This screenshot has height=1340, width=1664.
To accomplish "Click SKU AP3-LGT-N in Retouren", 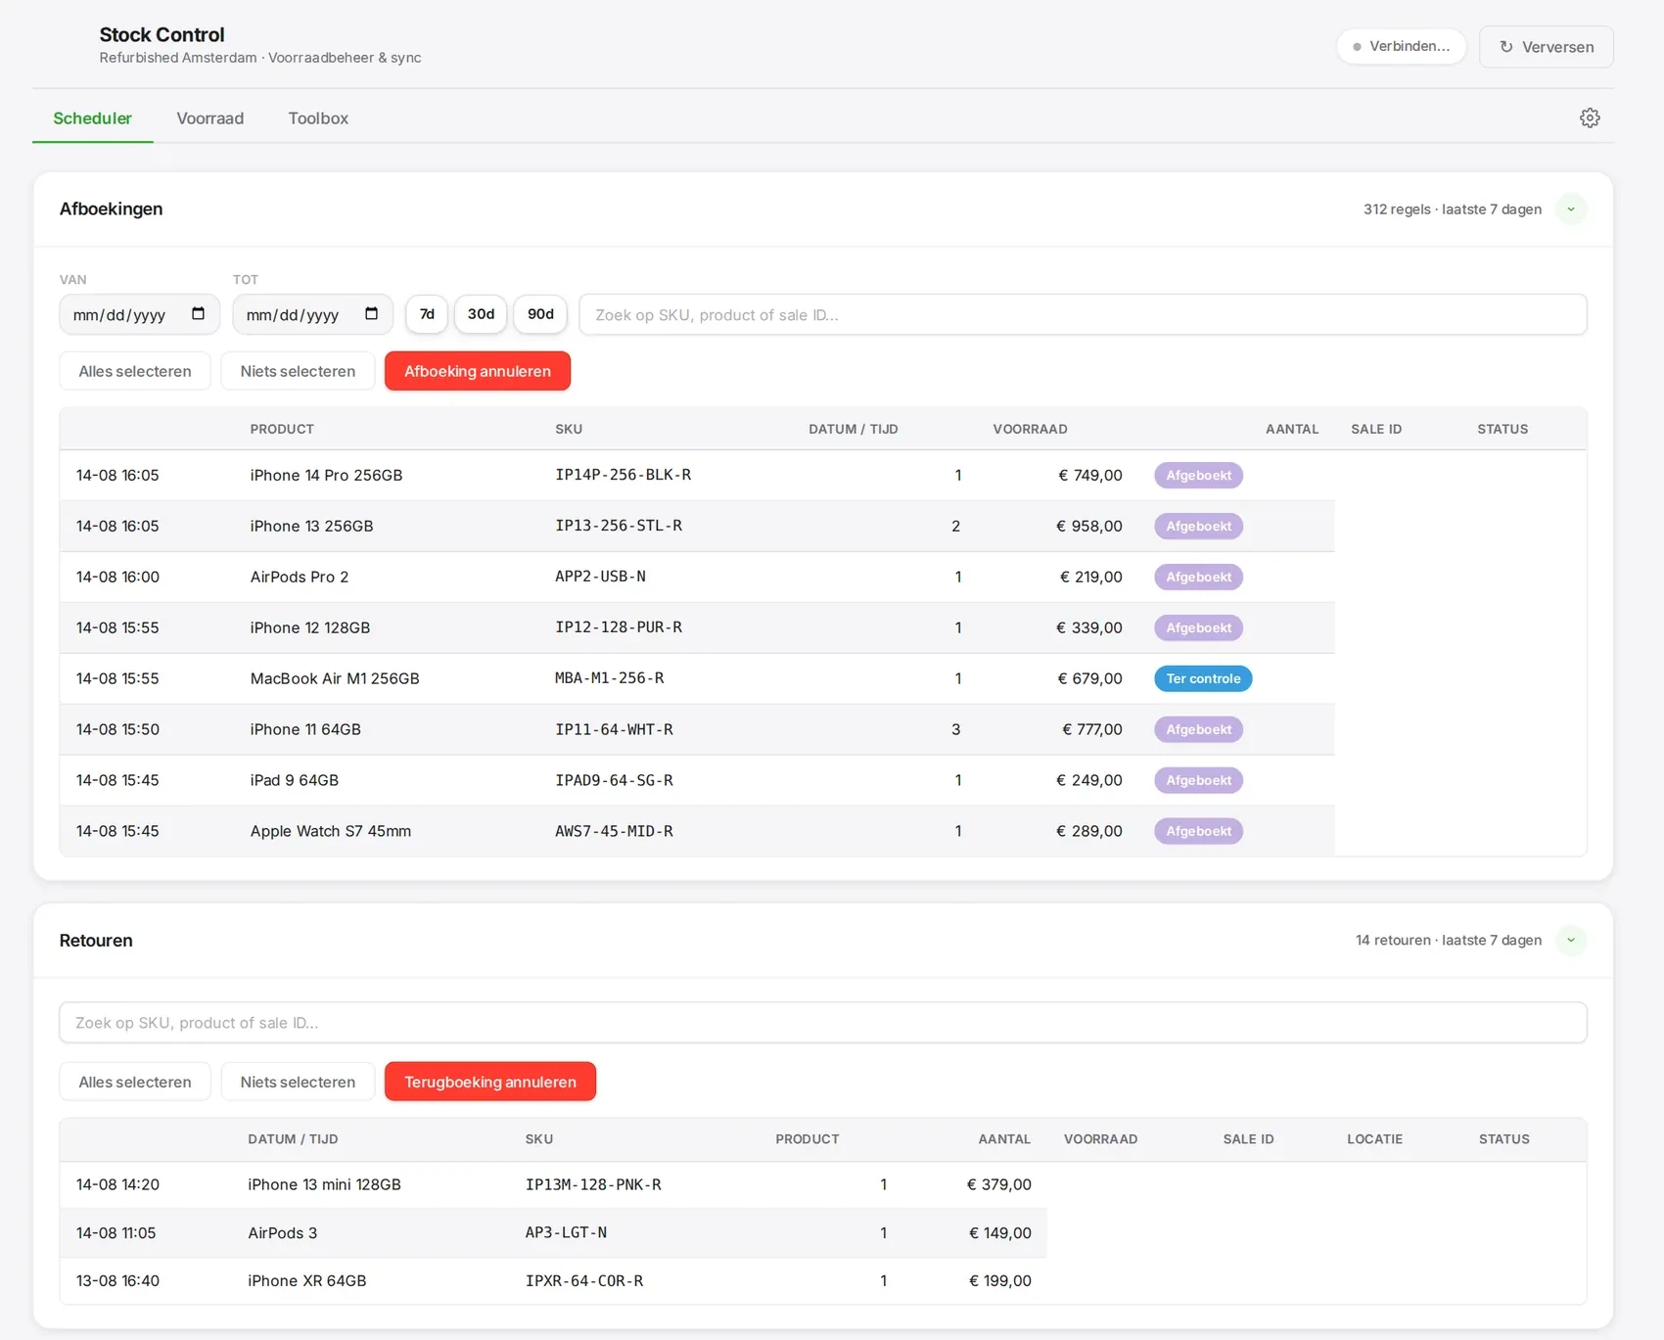I will click(x=566, y=1232).
